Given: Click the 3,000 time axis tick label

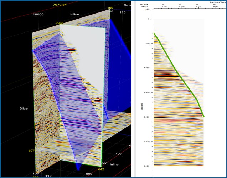Looking at the screenshot, I should point(147,166).
